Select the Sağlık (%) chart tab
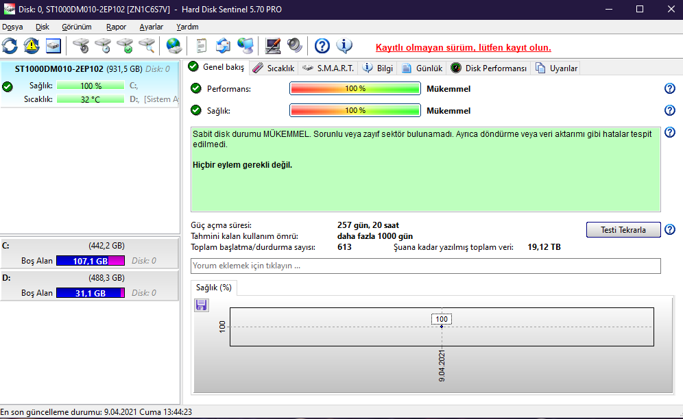This screenshot has height=419, width=683. tap(214, 288)
